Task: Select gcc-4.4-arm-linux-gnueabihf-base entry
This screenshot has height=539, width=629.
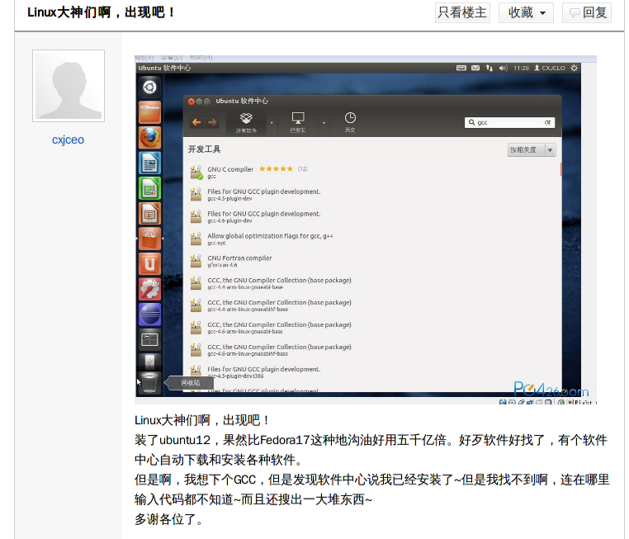Action: [x=373, y=305]
